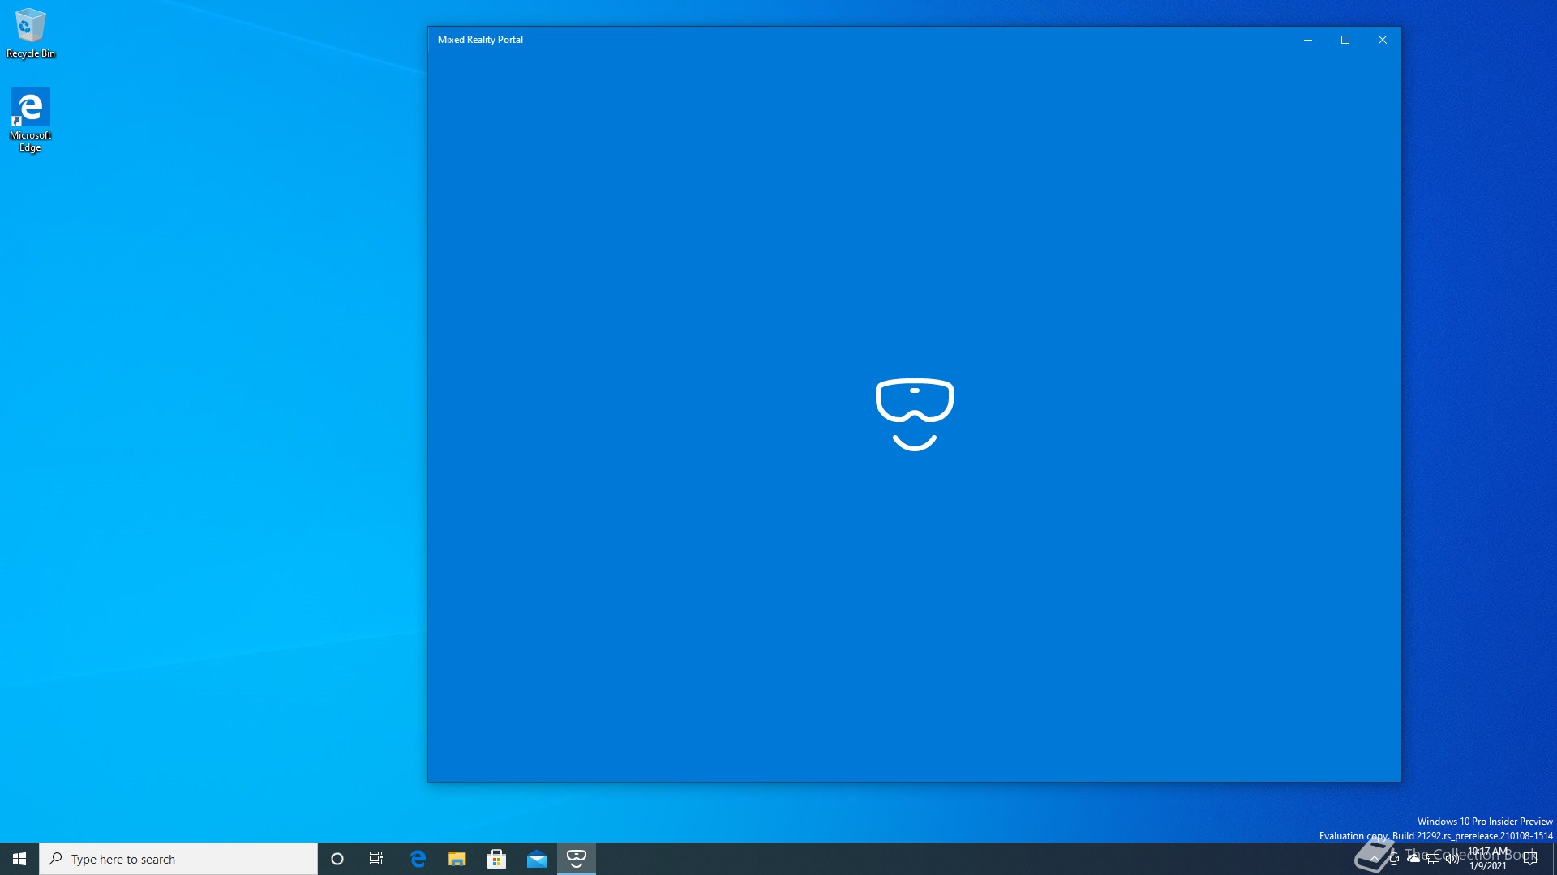This screenshot has height=875, width=1557.
Task: Open the Action Center notifications
Action: pos(1530,859)
